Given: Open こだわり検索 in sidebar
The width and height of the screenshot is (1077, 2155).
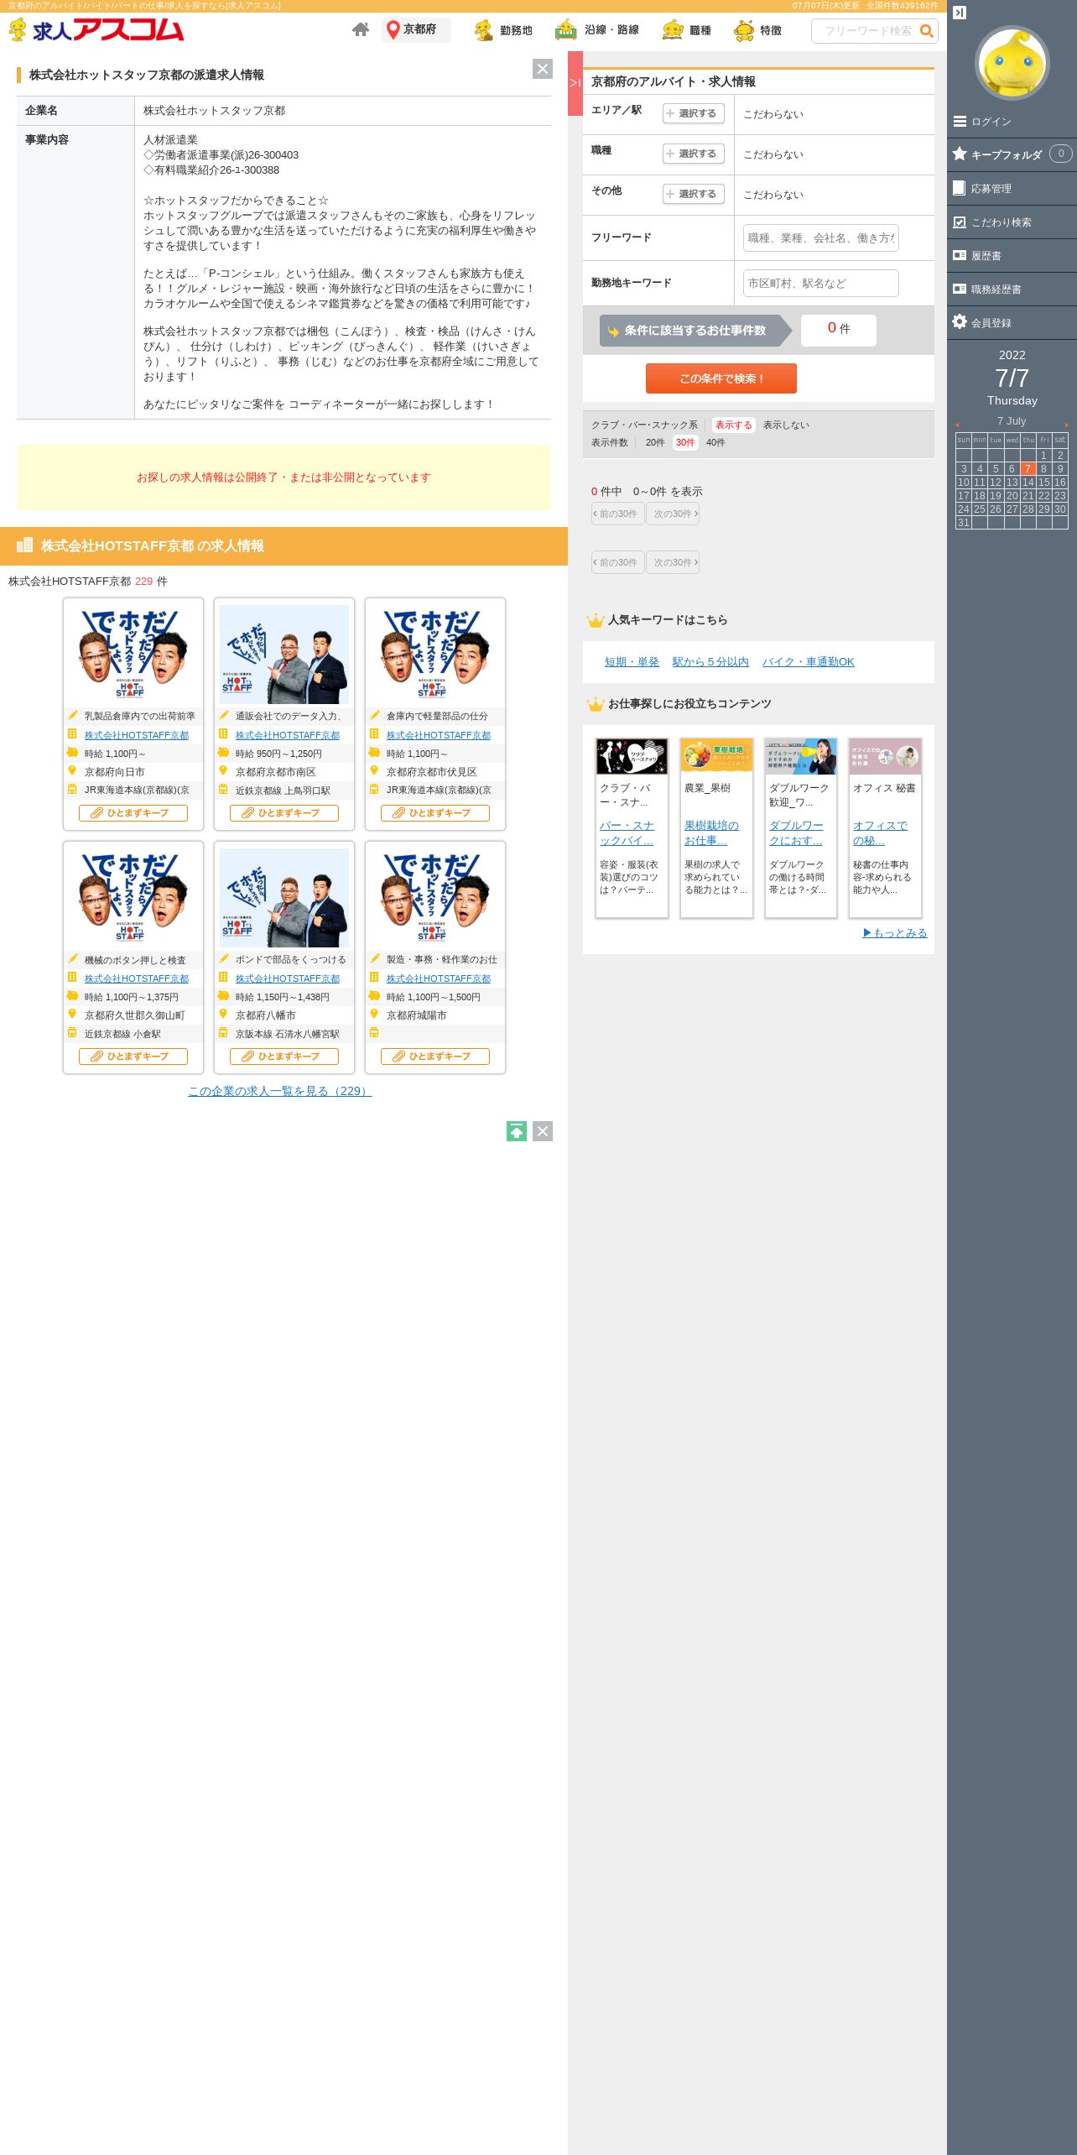Looking at the screenshot, I should pyautogui.click(x=1012, y=222).
